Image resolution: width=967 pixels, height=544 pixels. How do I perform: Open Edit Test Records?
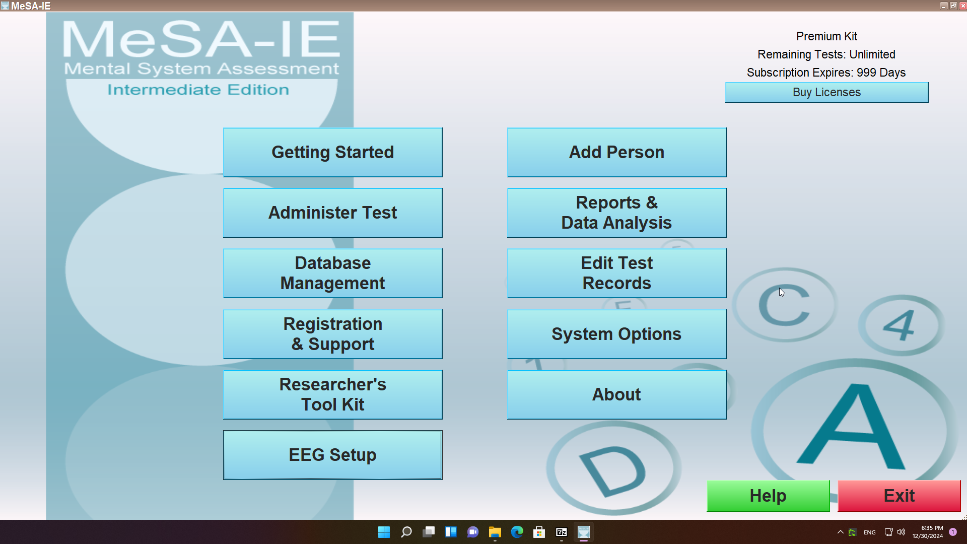pos(616,273)
